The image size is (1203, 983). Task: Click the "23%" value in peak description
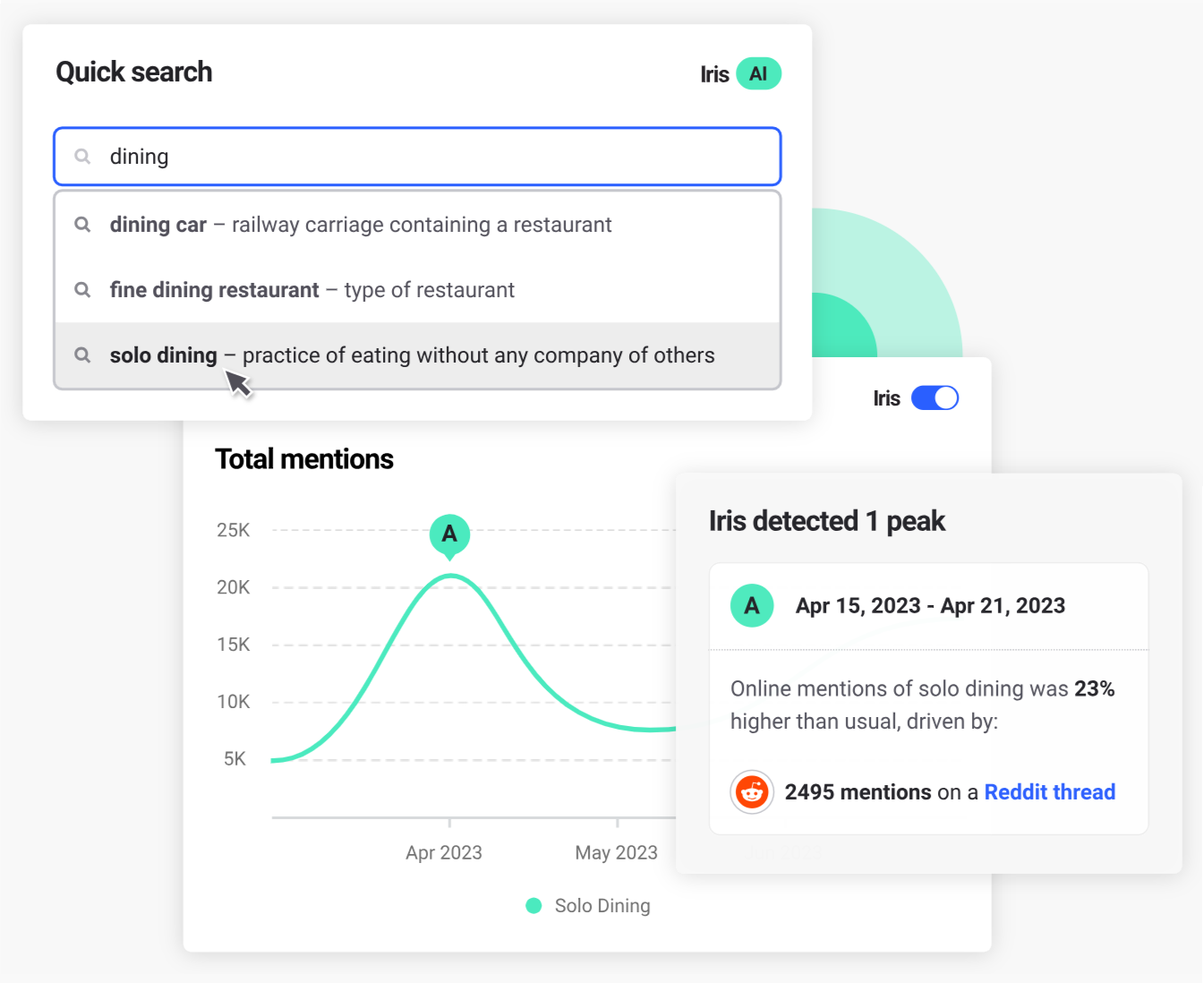coord(1095,688)
